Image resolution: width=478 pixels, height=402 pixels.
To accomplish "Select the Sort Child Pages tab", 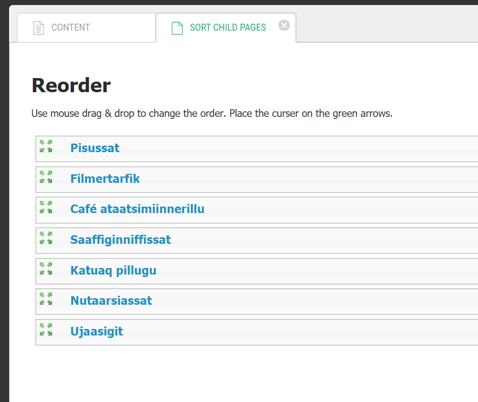I will point(227,28).
